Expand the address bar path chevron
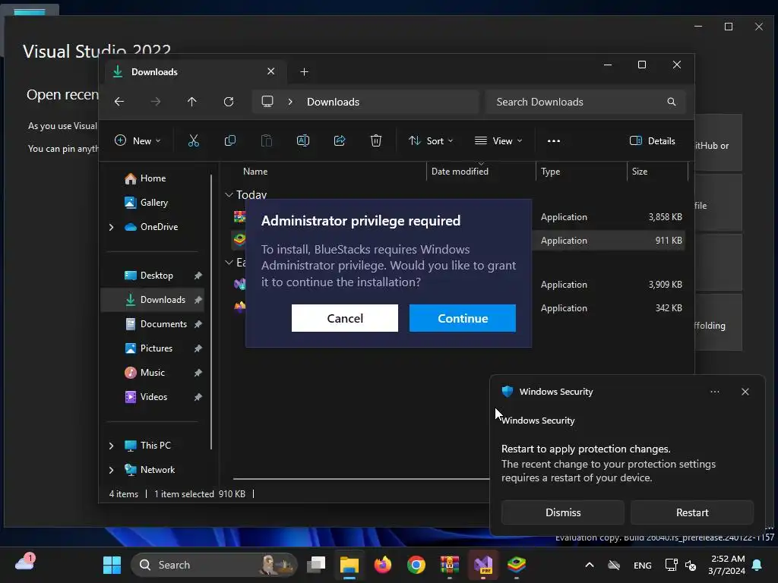 coord(290,102)
